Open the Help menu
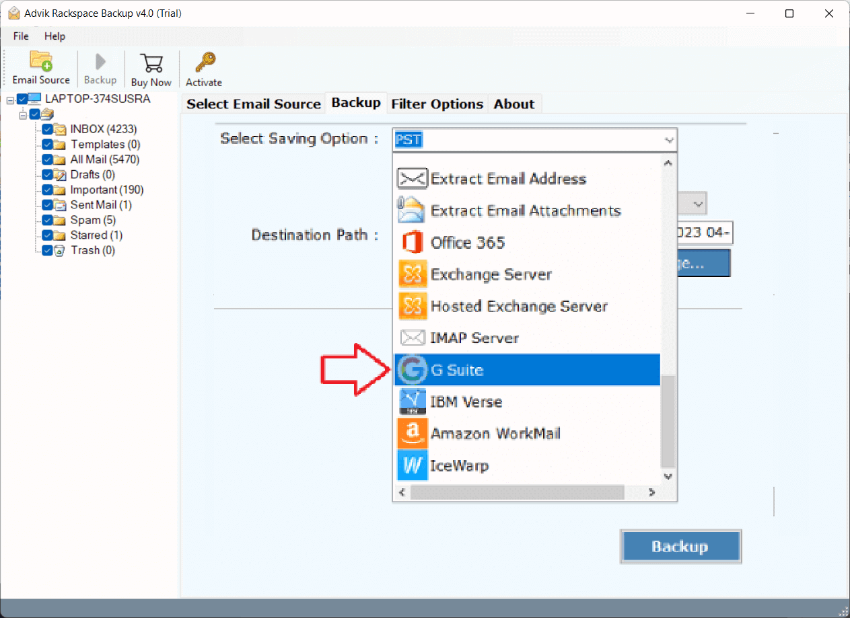 55,36
